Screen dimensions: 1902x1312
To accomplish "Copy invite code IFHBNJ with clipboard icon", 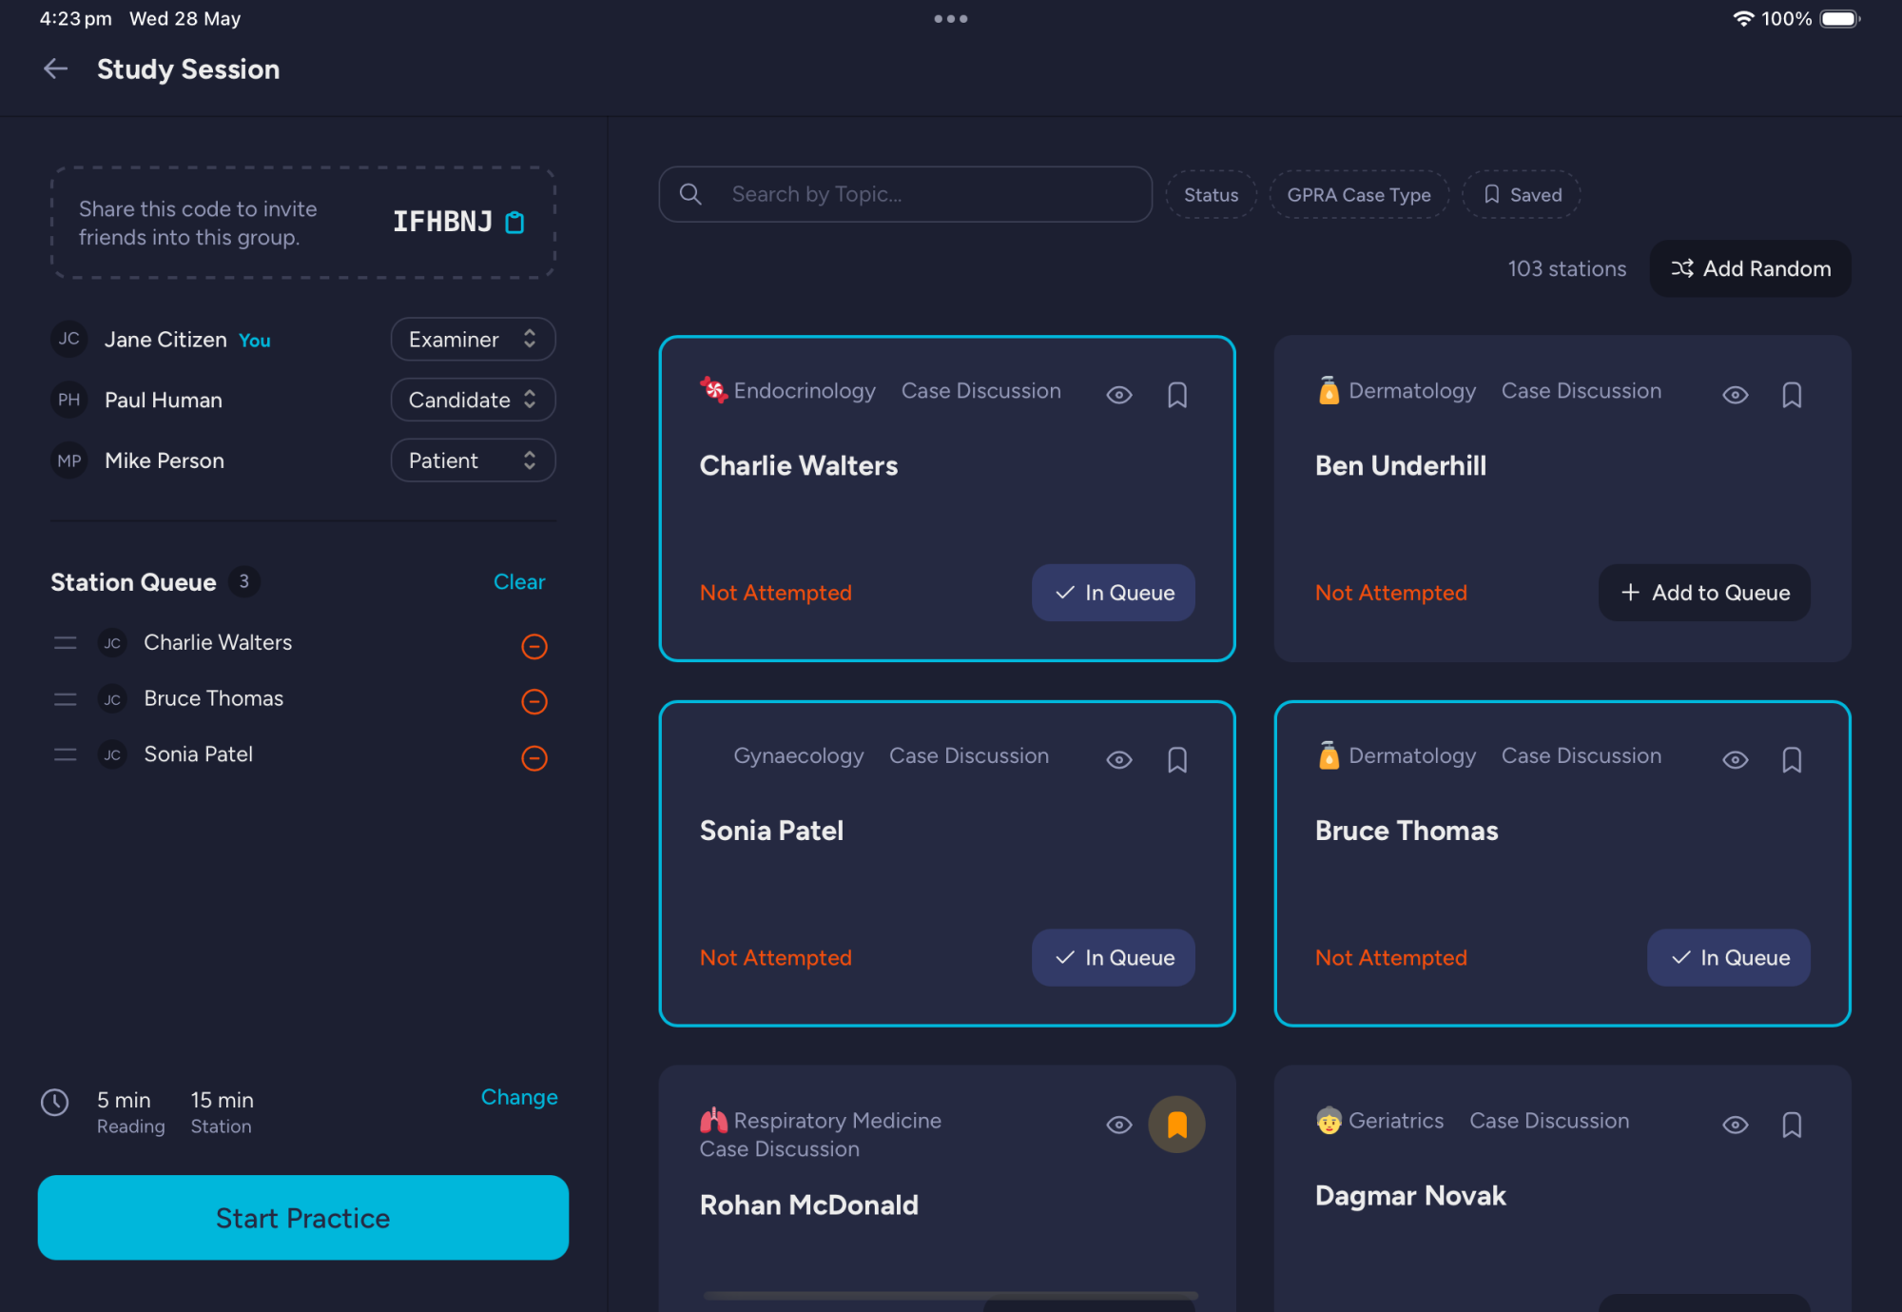I will (514, 222).
